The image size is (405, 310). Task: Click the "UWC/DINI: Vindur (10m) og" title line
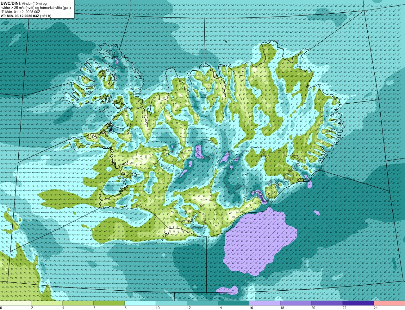[24, 3]
